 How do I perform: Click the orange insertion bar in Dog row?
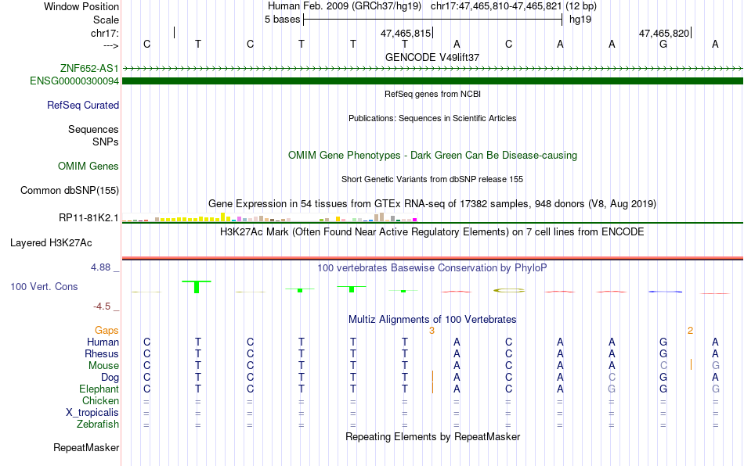[x=433, y=377]
